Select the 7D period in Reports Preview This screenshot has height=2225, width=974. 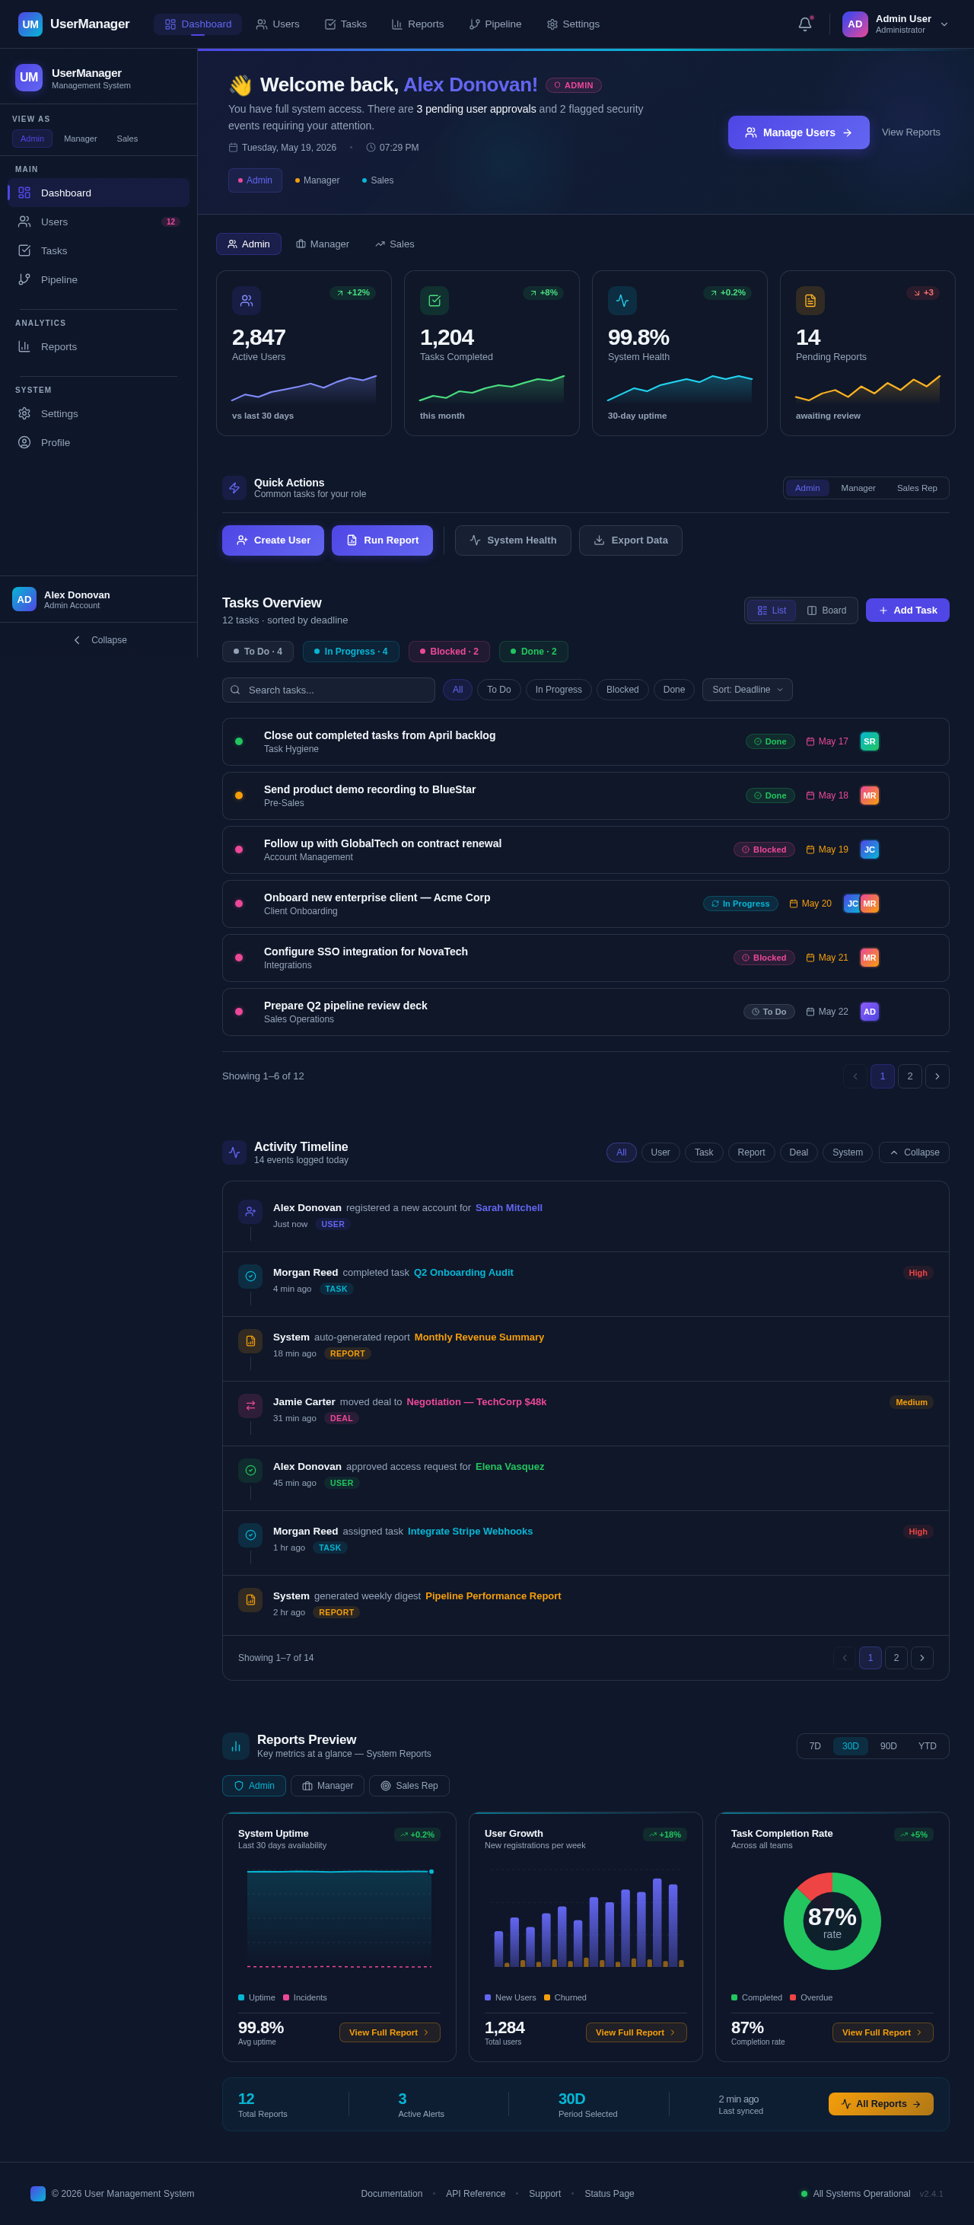click(815, 1746)
